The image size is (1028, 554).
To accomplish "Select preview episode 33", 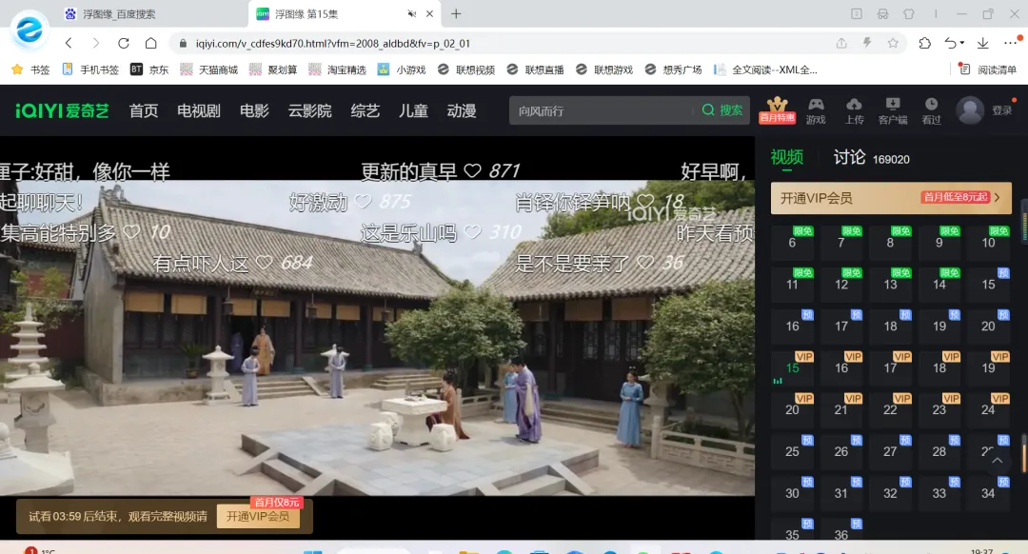I will (939, 494).
